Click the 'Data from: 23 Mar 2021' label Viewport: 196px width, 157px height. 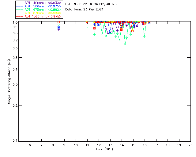point(84,10)
